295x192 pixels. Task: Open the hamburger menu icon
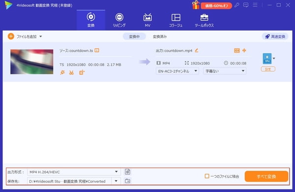(x=255, y=5)
